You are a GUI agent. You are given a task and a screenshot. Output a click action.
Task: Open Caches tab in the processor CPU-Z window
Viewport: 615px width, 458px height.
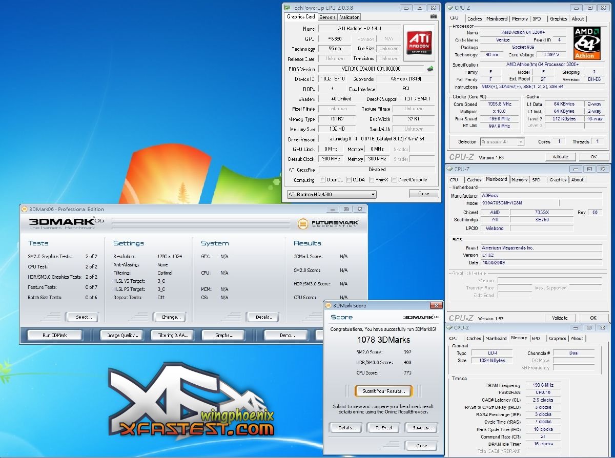click(x=475, y=18)
